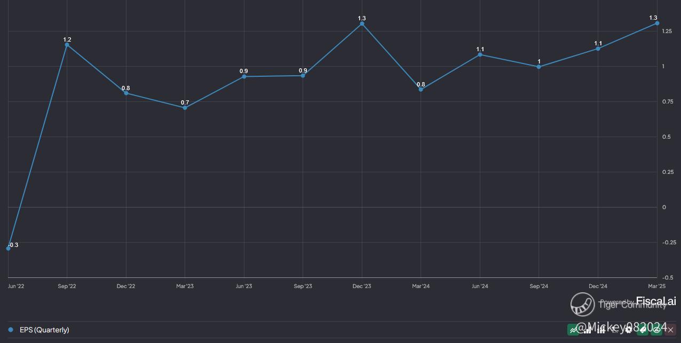The image size is (681, 343).
Task: Click the -0.5 y-axis tick label
Action: tap(667, 278)
